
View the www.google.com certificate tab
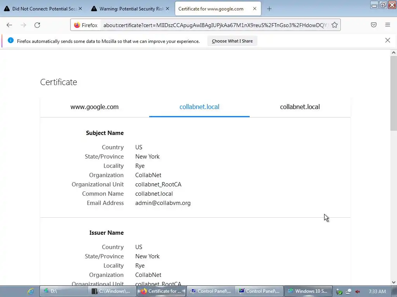click(95, 107)
